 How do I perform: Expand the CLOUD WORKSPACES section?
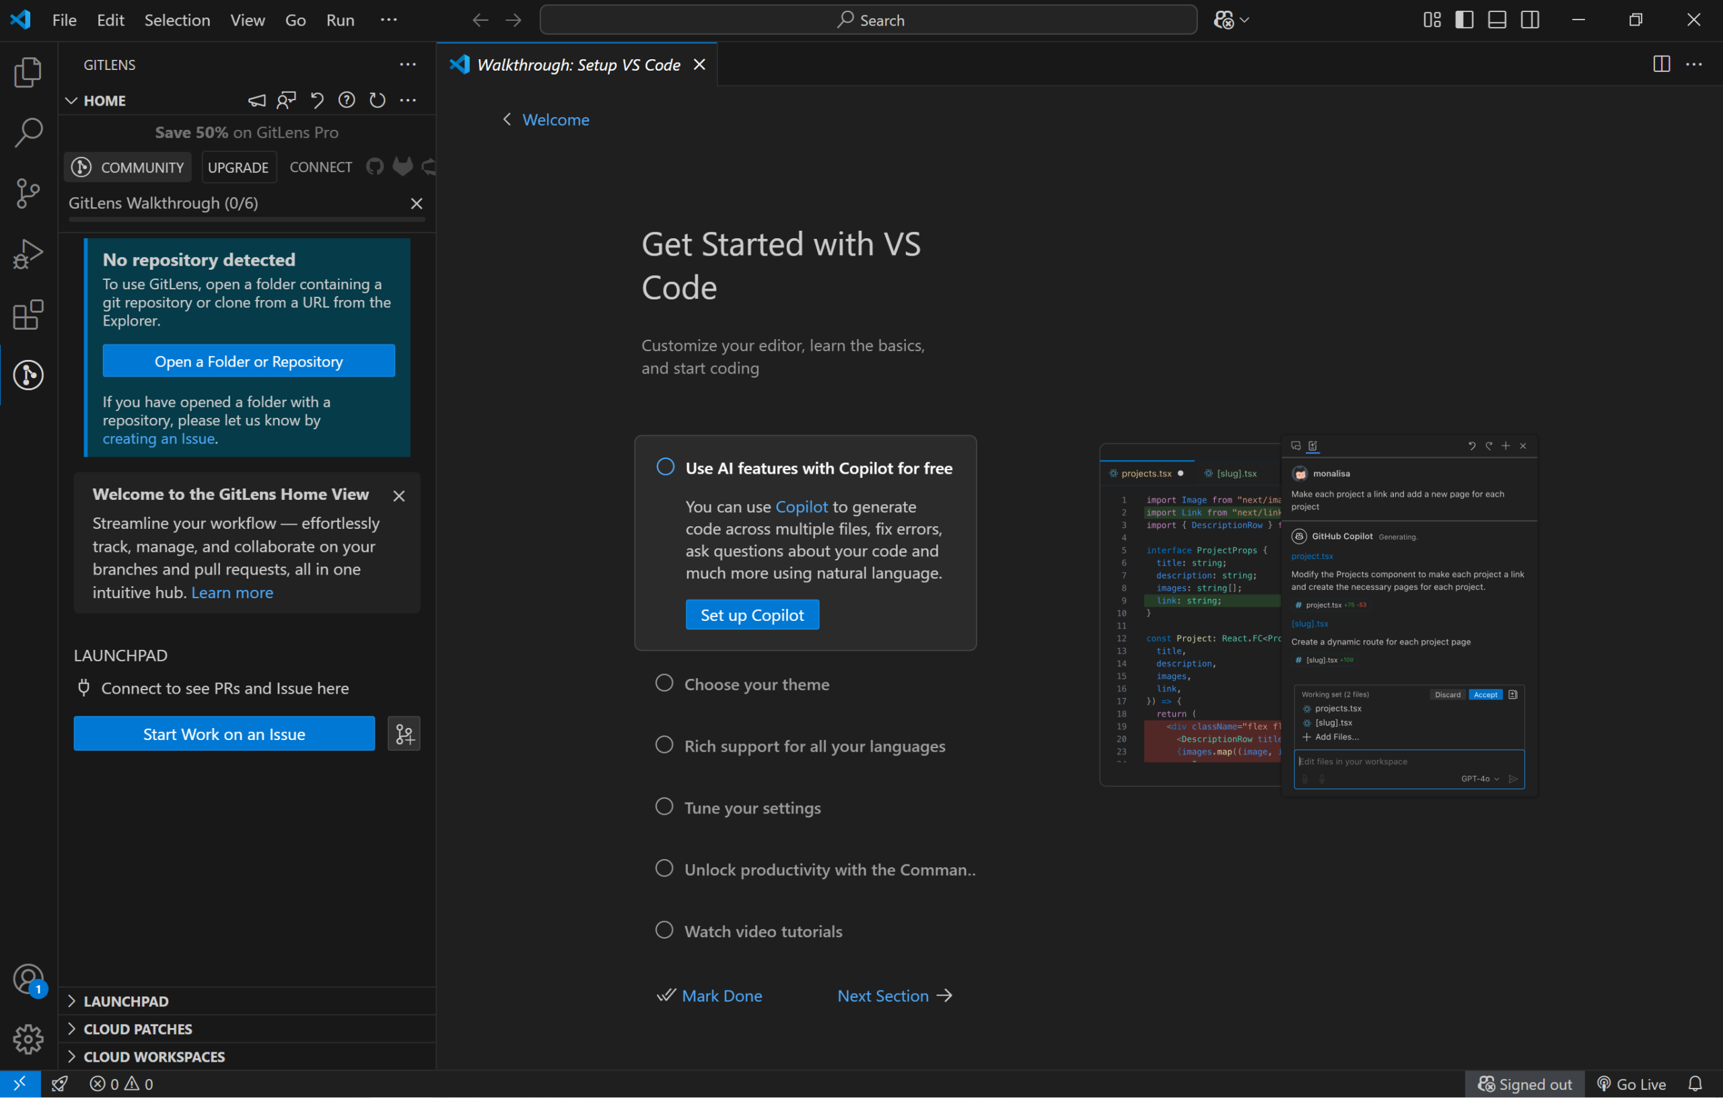pos(247,1056)
